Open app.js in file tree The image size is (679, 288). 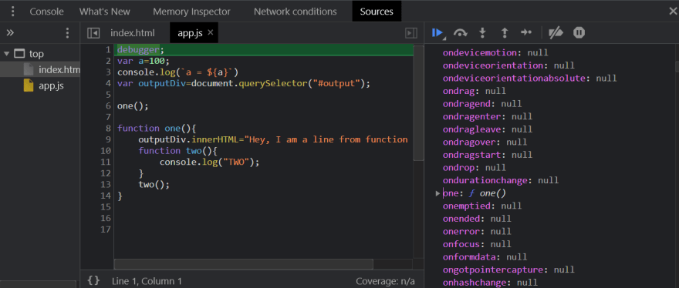point(51,85)
